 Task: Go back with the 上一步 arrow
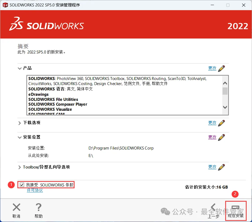click(x=213, y=208)
